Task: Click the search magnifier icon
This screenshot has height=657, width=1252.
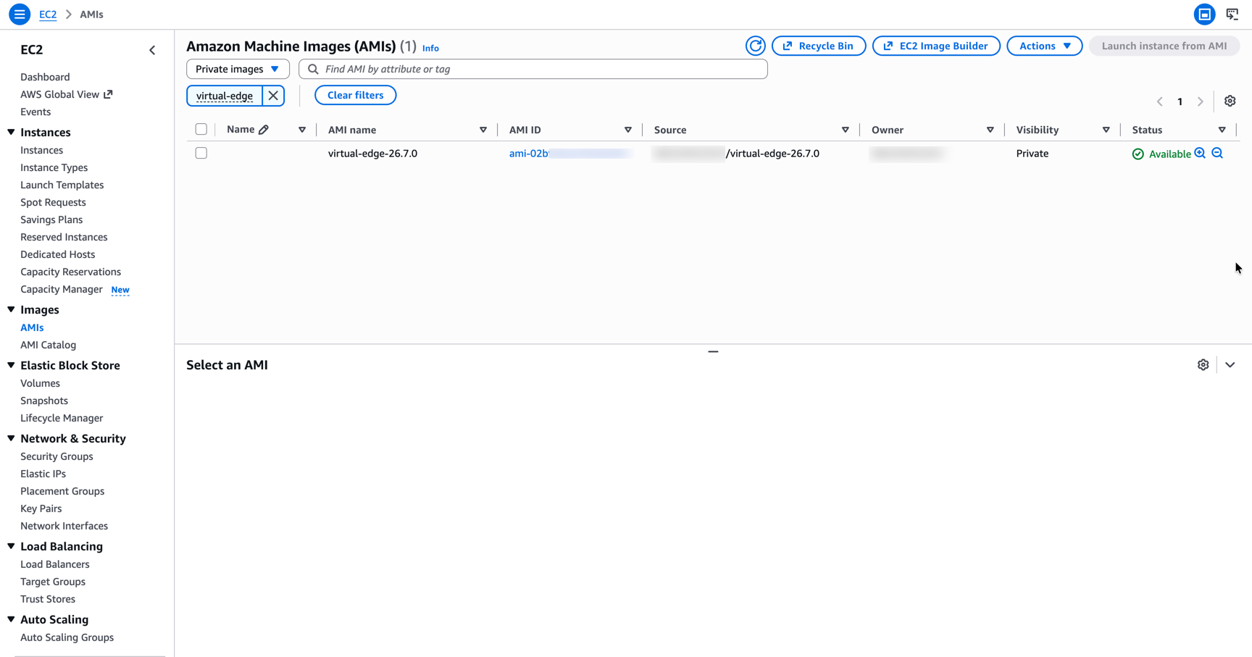Action: (313, 69)
